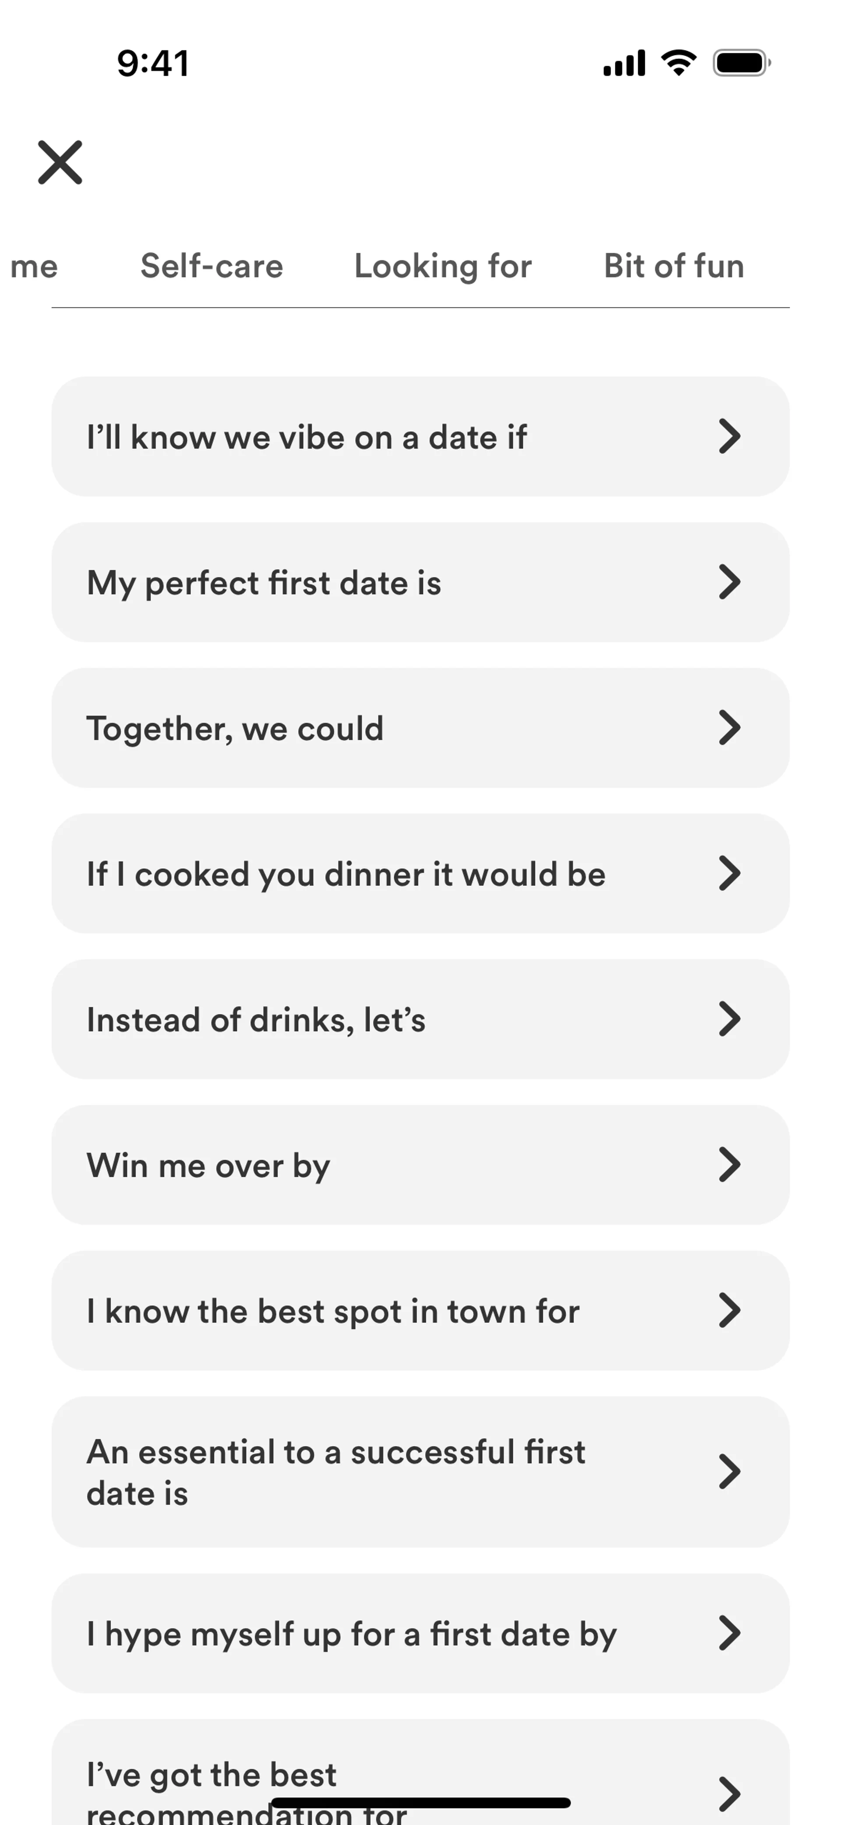
Task: Tap arrow for 'I know the best spot in town for'
Action: tap(729, 1311)
